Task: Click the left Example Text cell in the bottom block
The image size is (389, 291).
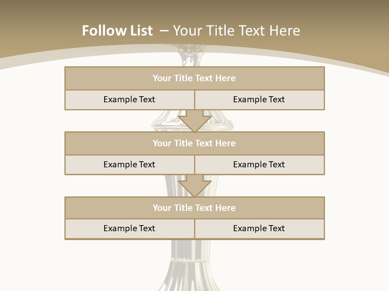Action: (129, 229)
